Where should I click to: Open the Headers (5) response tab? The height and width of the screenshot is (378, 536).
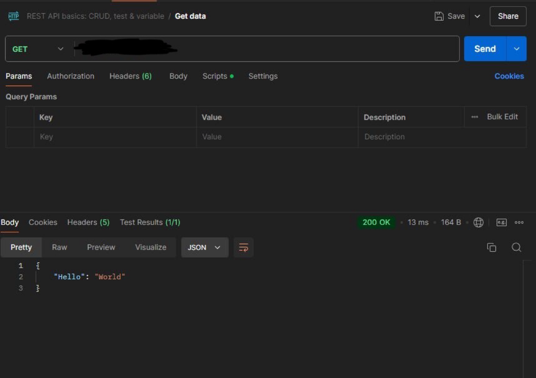pyautogui.click(x=88, y=222)
